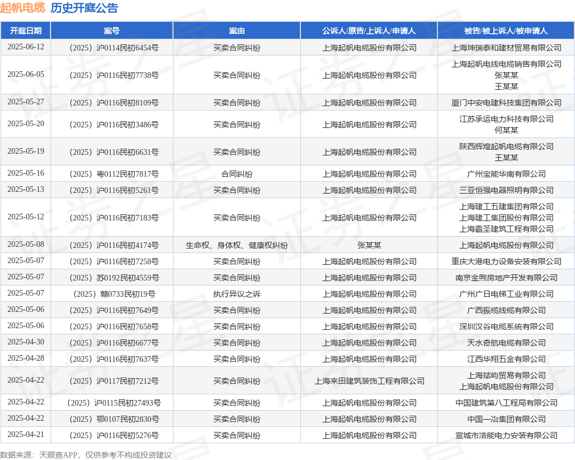Select the date 2025-05-12
This screenshot has width=575, height=460.
coord(26,217)
